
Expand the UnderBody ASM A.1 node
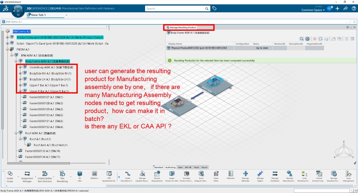tap(20, 67)
